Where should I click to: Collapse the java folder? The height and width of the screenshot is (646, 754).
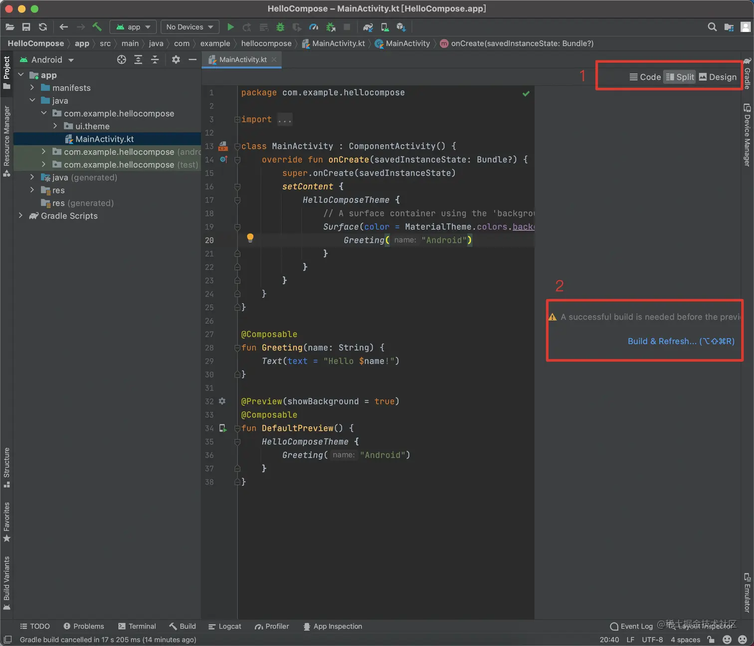click(x=32, y=100)
